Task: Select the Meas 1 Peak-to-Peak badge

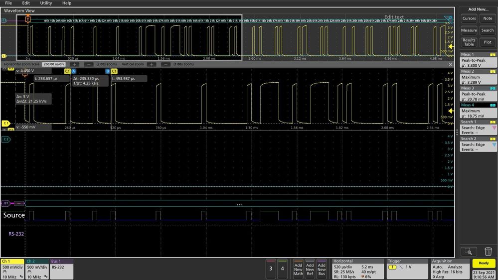Action: click(478, 60)
